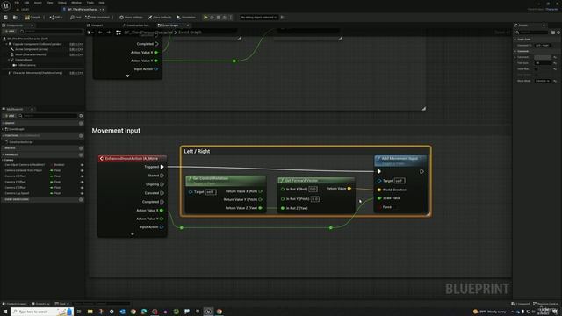The width and height of the screenshot is (562, 316).
Task: Click the Comment Color swatch in Details
Action: pos(543,57)
